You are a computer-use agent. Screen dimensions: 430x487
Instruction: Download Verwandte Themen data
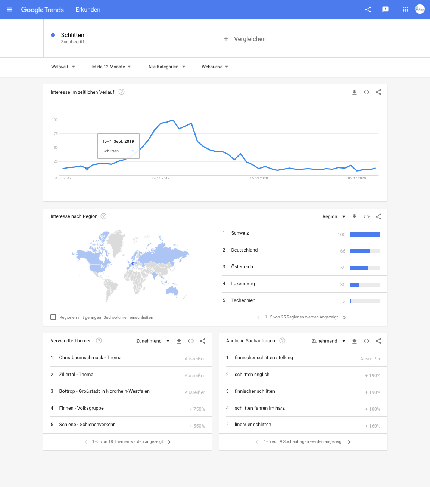[x=179, y=341]
